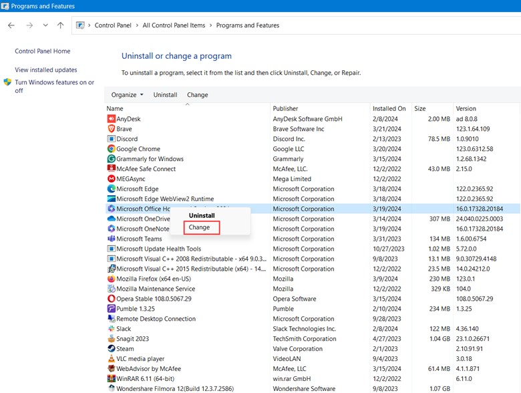Click the Microsoft Office icon in list
This screenshot has height=393, width=521.
click(x=112, y=209)
